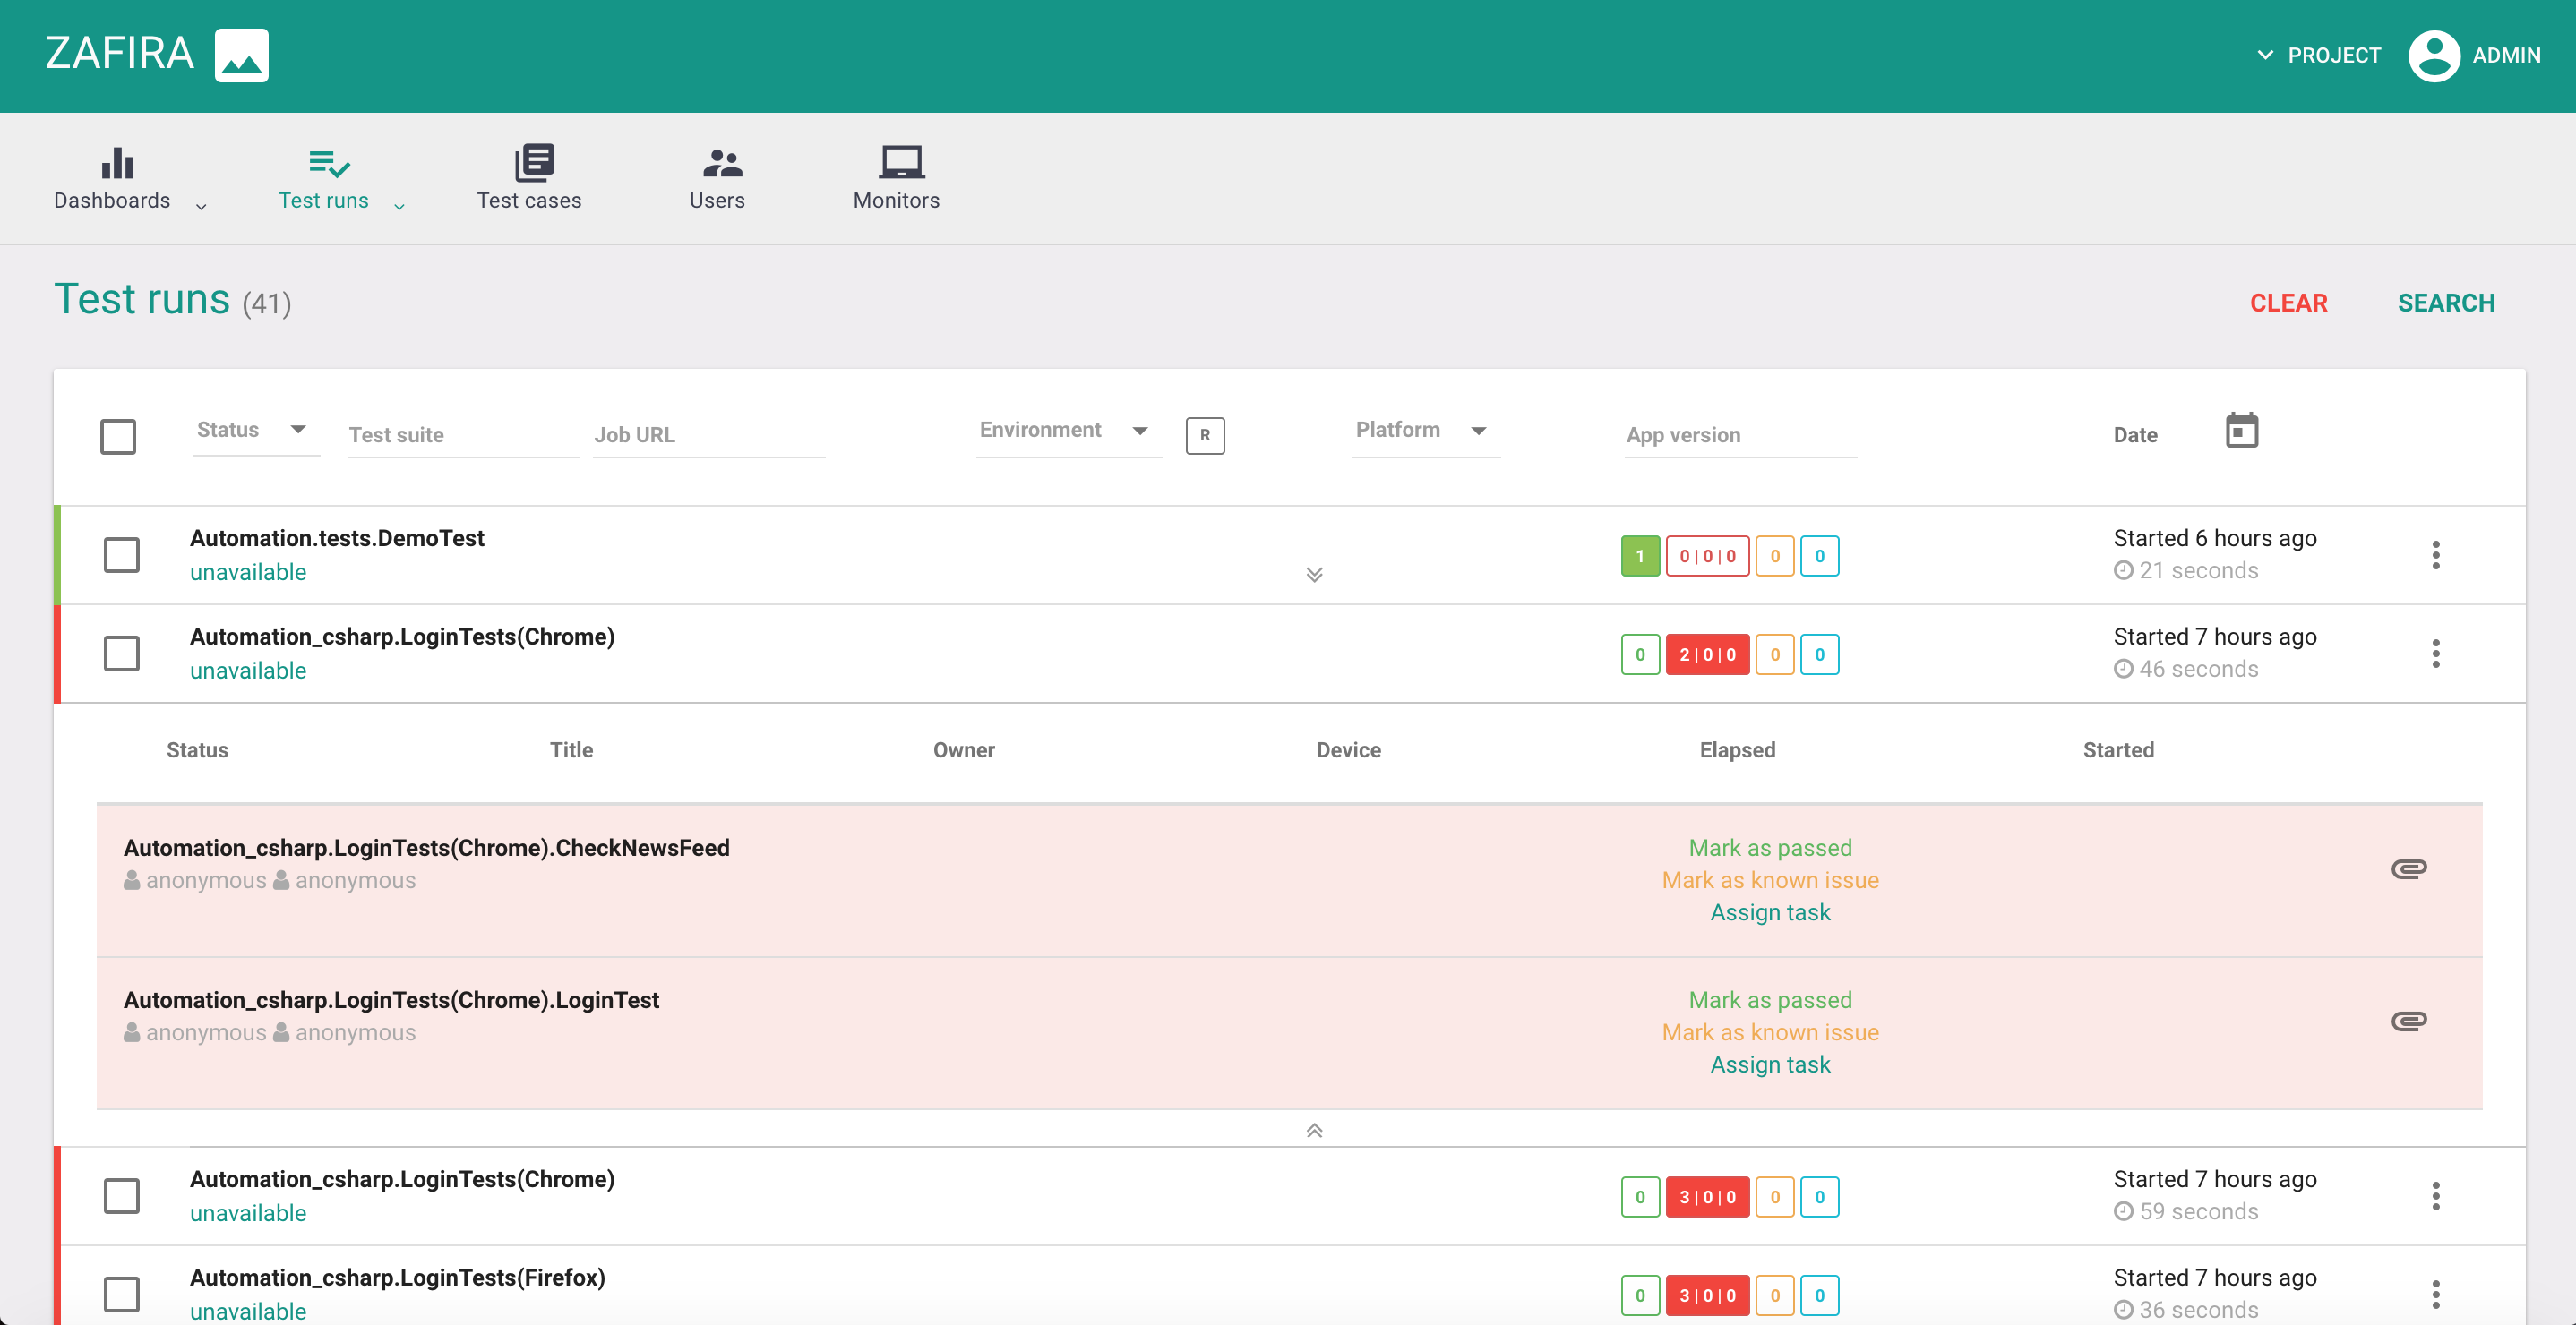This screenshot has width=2576, height=1325.
Task: Click the red failed count badge 2|0|0
Action: tap(1706, 654)
